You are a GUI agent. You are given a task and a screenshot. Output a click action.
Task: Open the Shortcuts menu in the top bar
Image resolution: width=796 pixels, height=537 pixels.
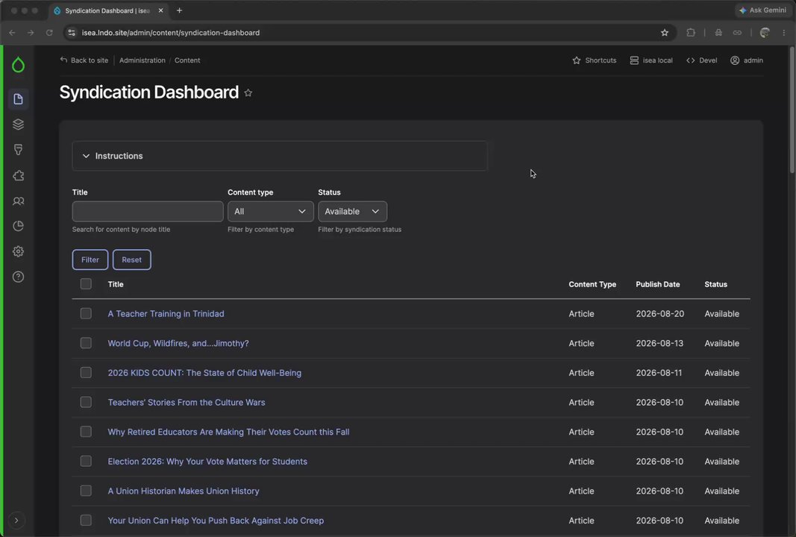(594, 60)
